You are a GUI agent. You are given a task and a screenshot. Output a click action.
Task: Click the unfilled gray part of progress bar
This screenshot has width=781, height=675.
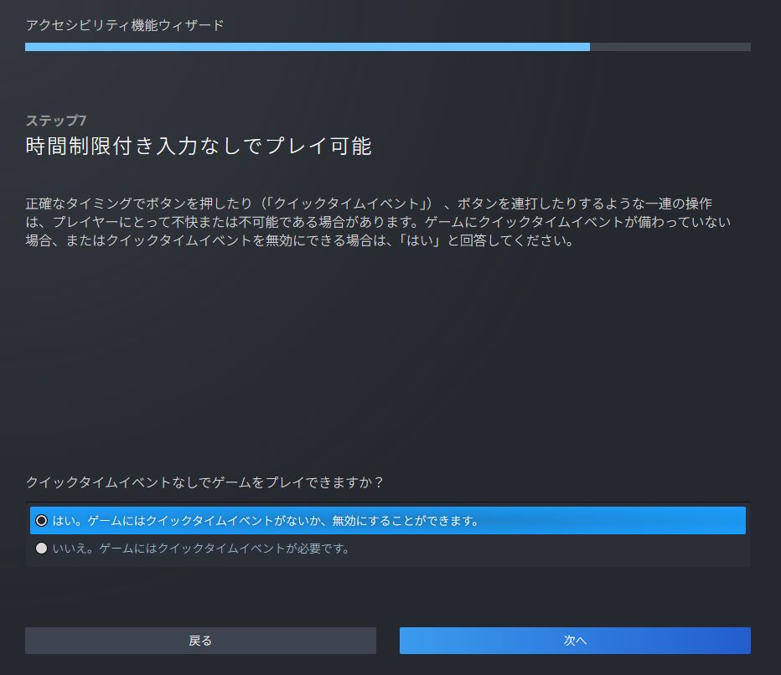670,47
